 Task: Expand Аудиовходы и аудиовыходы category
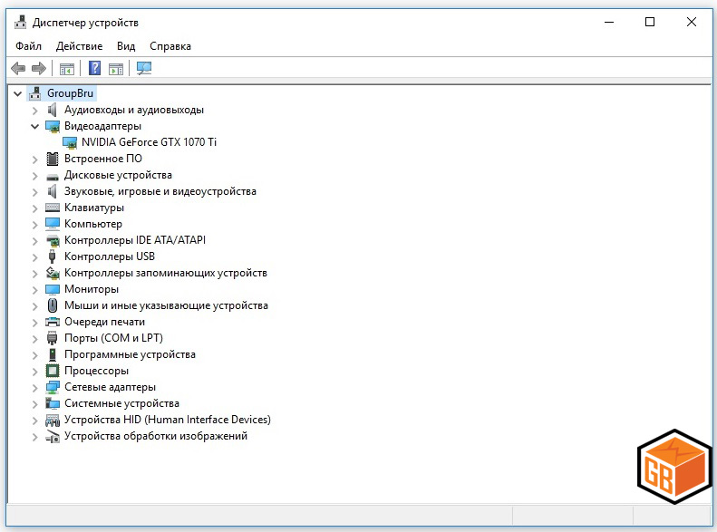click(34, 111)
